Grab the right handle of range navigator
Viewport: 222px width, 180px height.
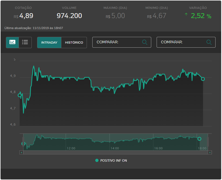coord(208,142)
